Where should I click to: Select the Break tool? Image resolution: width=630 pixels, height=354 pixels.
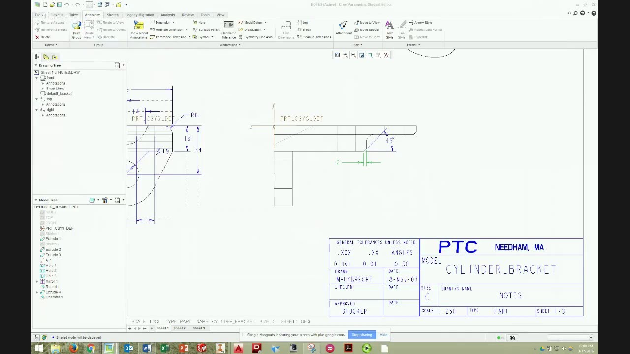click(x=306, y=29)
